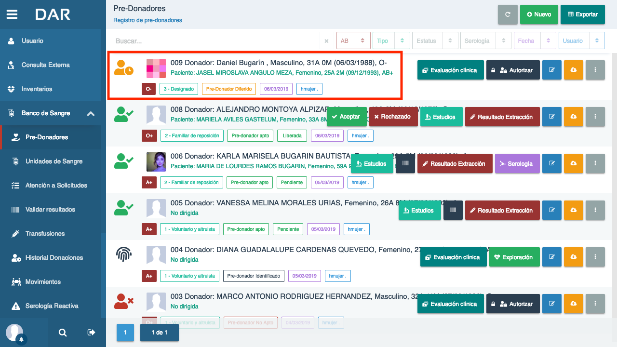Viewport: 617px width, 347px height.
Task: Click the barcode icon for donor 005
Action: pos(453,211)
